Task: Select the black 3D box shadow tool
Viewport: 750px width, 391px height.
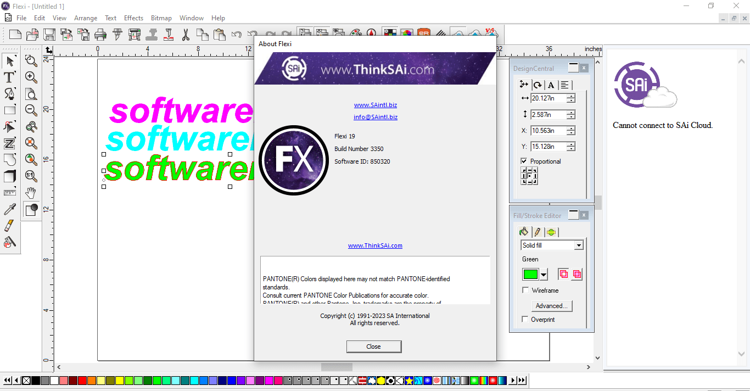Action: 9,176
